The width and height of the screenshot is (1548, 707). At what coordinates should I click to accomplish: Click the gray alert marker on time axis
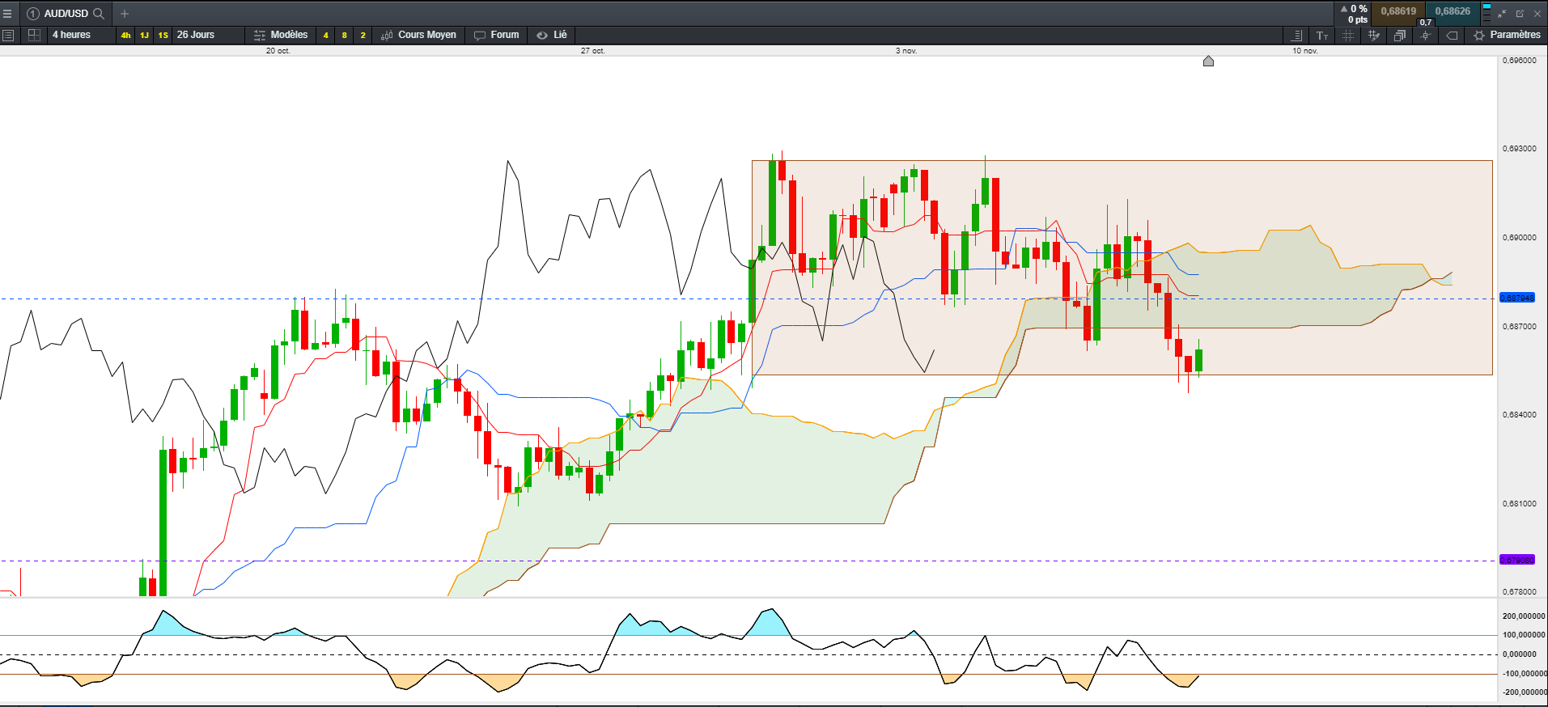pos(1208,61)
